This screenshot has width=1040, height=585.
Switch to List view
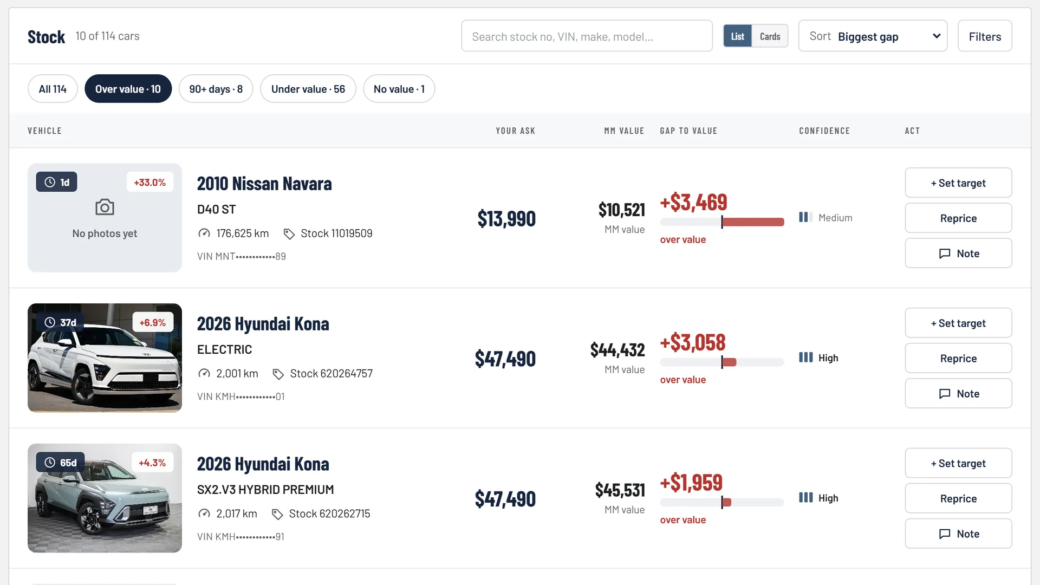click(738, 36)
